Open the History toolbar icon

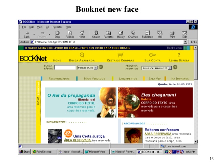click(121, 33)
